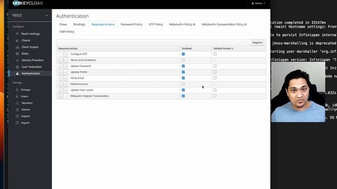The image size is (337, 189).
Task: Open the Admin user menu dropdown
Action: click(259, 3)
